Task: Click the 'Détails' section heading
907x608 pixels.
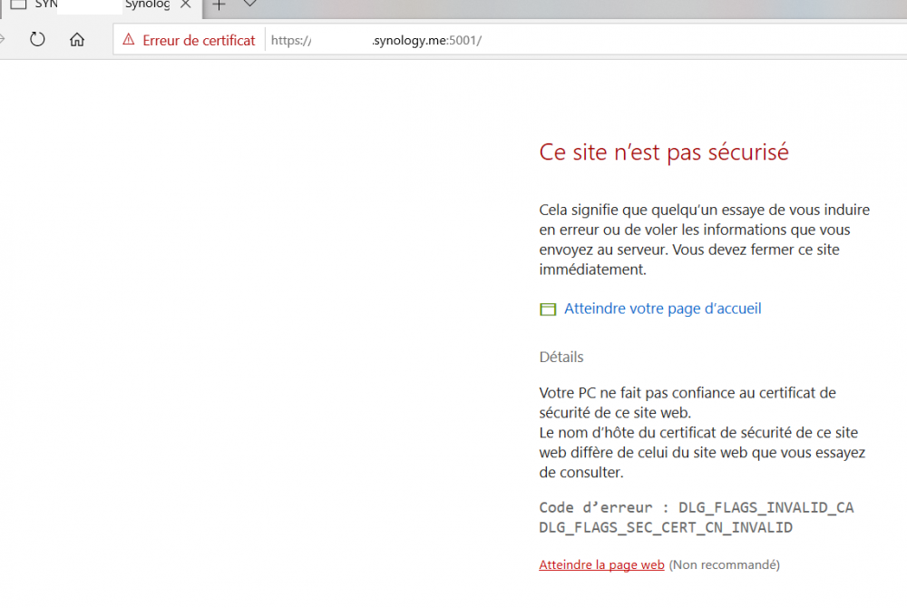Action: pos(561,357)
